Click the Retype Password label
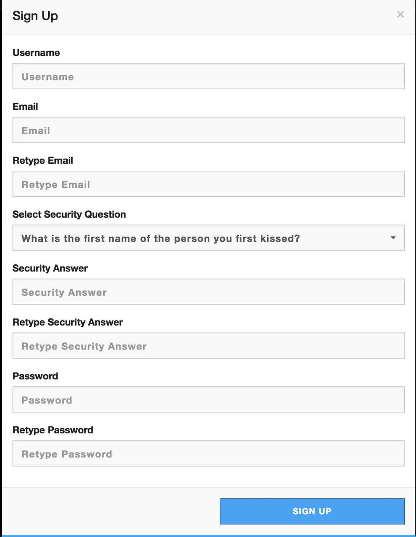The width and height of the screenshot is (416, 537). click(x=53, y=430)
